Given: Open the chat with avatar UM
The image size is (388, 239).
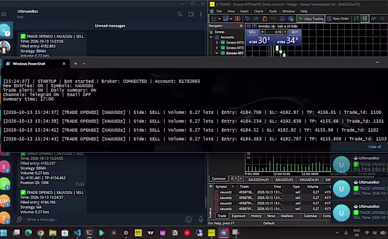Looking at the screenshot, I should pyautogui.click(x=5, y=201).
